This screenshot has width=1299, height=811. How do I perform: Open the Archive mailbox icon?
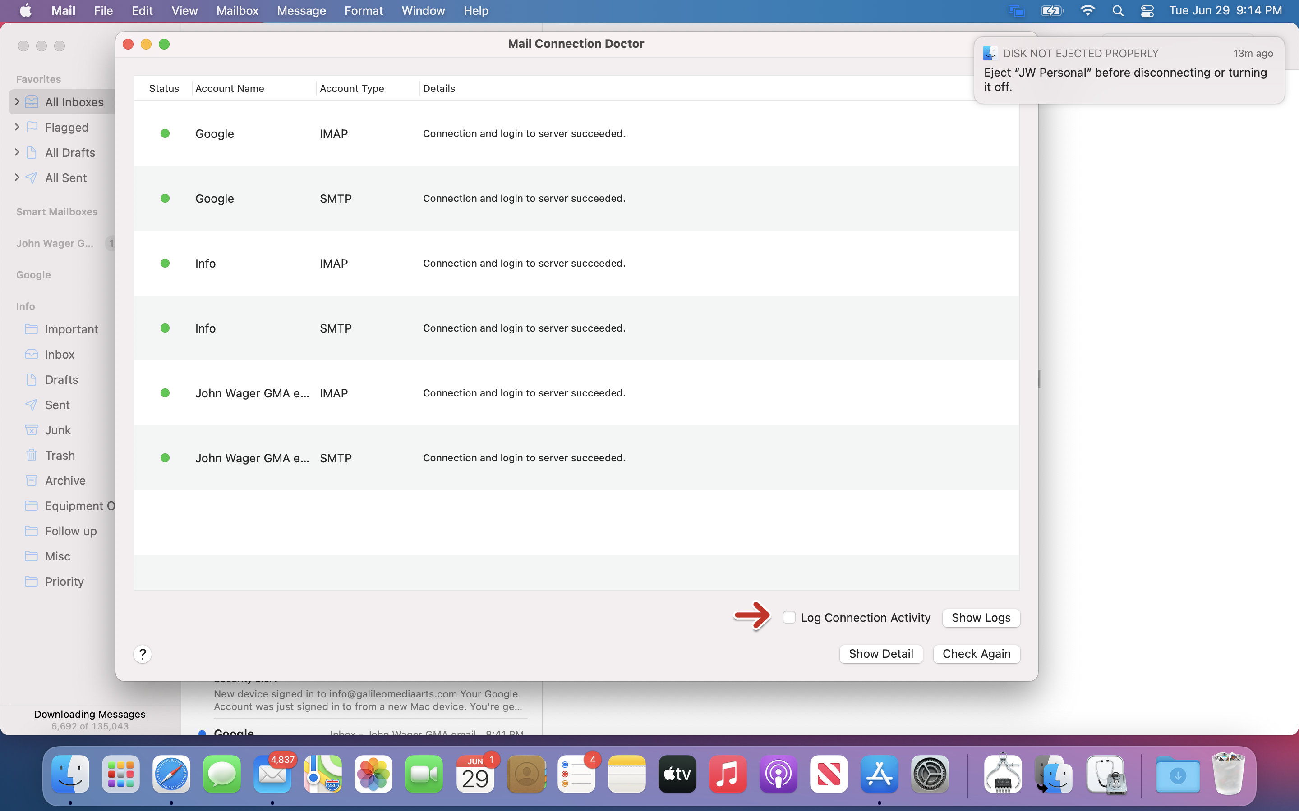coord(32,480)
